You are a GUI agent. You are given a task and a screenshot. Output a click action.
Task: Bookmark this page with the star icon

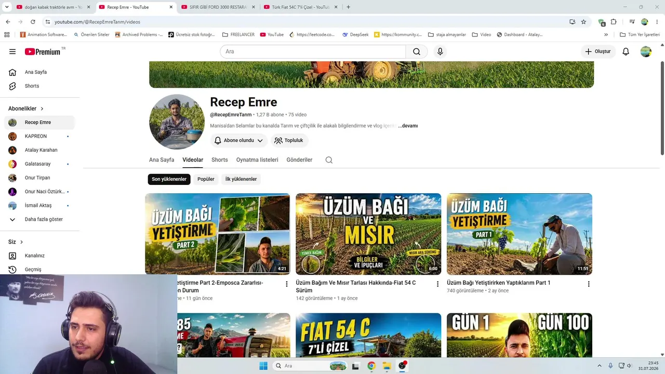pos(583,22)
